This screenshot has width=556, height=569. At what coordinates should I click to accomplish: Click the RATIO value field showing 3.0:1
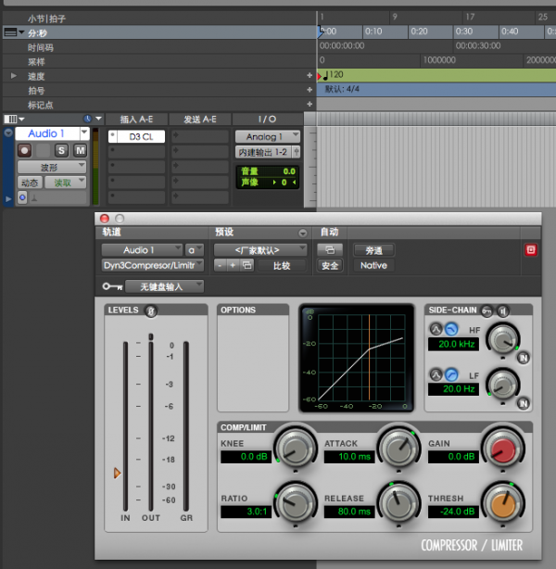[246, 512]
